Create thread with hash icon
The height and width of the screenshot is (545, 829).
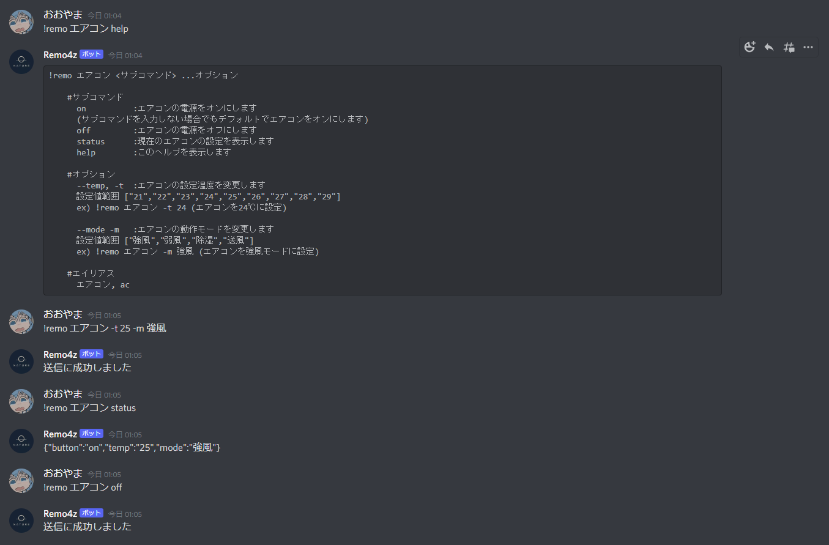click(x=789, y=47)
